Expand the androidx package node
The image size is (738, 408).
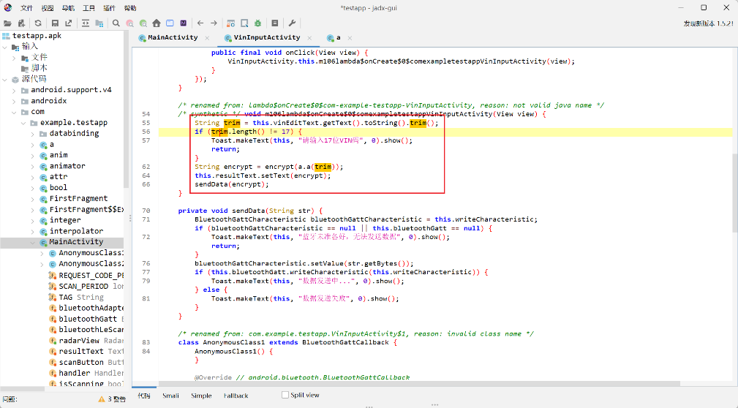pyautogui.click(x=14, y=101)
